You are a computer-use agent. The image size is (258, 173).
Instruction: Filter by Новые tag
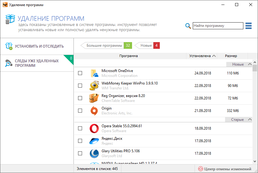click(x=147, y=45)
